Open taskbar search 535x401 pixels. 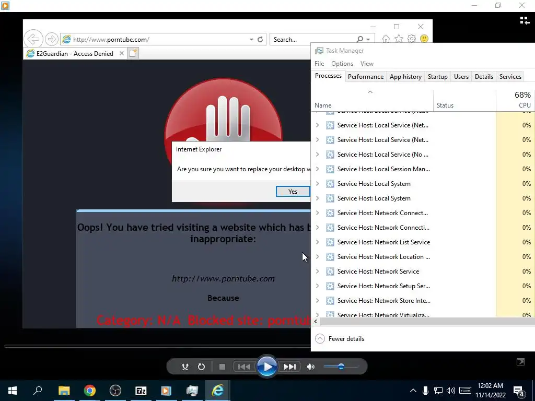tap(38, 391)
